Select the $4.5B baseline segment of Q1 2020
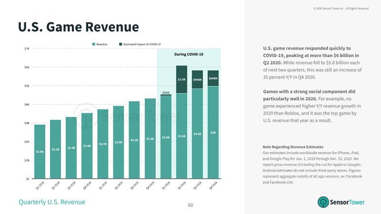Image resolution: width=381 pixels, height=214 pixels. tap(166, 137)
